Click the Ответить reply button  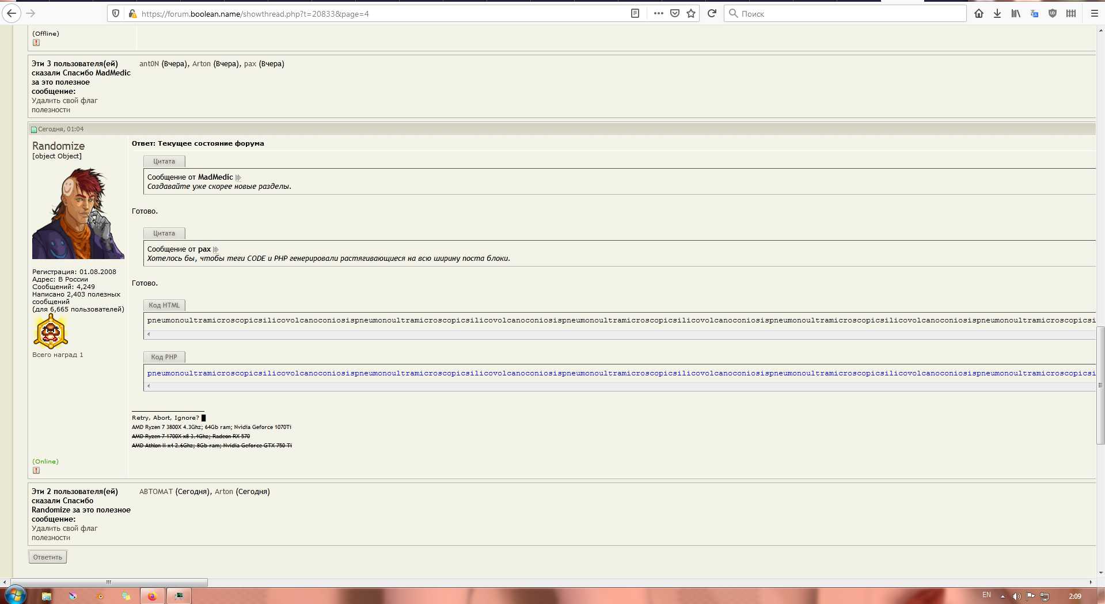[x=48, y=557]
